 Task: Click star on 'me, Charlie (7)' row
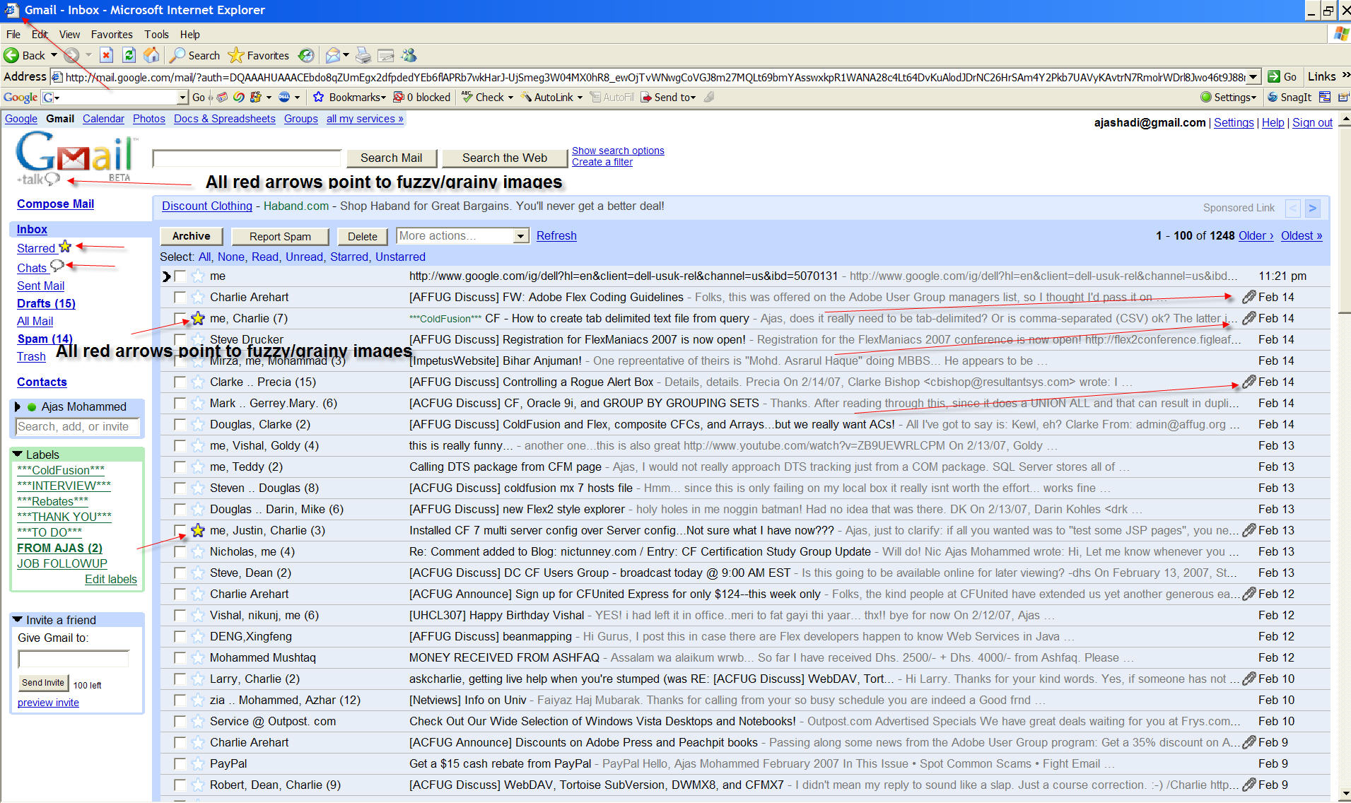point(199,318)
